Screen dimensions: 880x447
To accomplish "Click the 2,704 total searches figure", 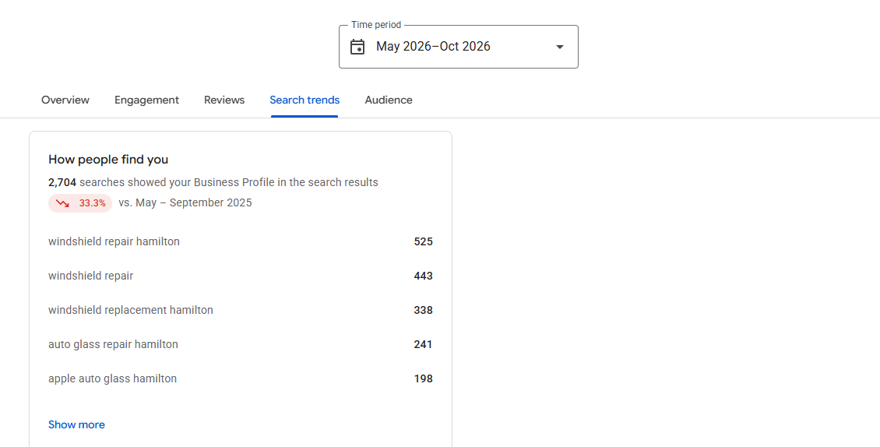I will pyautogui.click(x=62, y=182).
